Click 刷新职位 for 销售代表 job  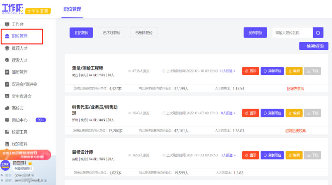click(x=272, y=113)
